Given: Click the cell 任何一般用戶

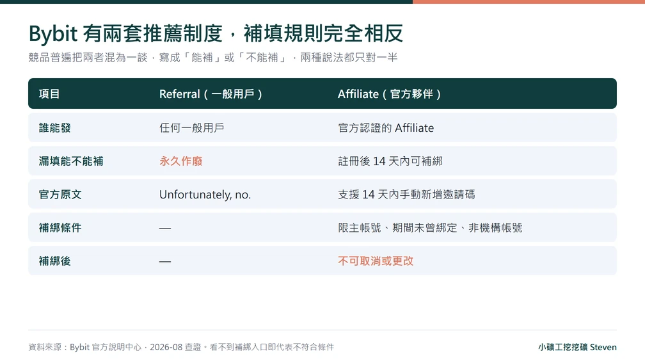Looking at the screenshot, I should [192, 127].
